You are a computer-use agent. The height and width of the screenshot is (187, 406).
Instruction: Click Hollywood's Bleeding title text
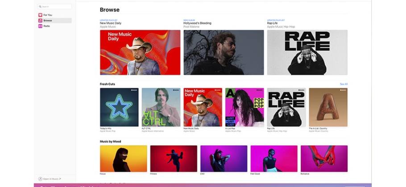tap(197, 23)
